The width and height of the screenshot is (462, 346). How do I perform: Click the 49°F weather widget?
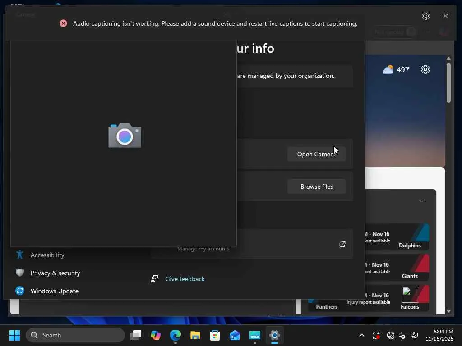click(395, 69)
